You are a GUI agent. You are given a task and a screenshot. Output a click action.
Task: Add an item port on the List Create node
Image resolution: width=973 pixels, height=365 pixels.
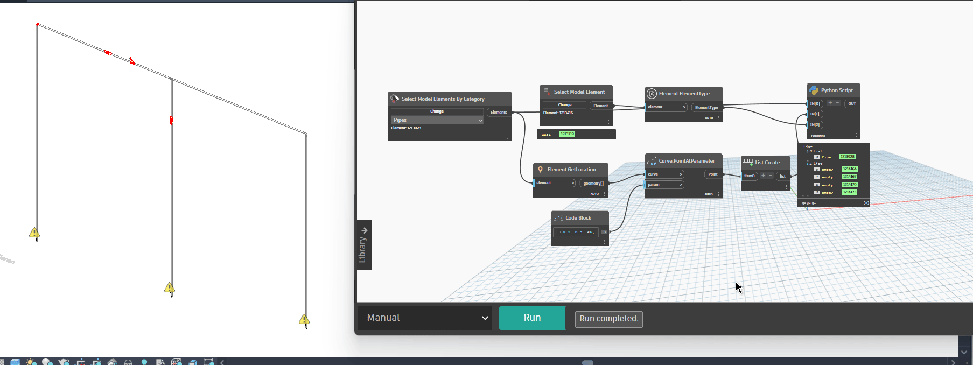763,176
